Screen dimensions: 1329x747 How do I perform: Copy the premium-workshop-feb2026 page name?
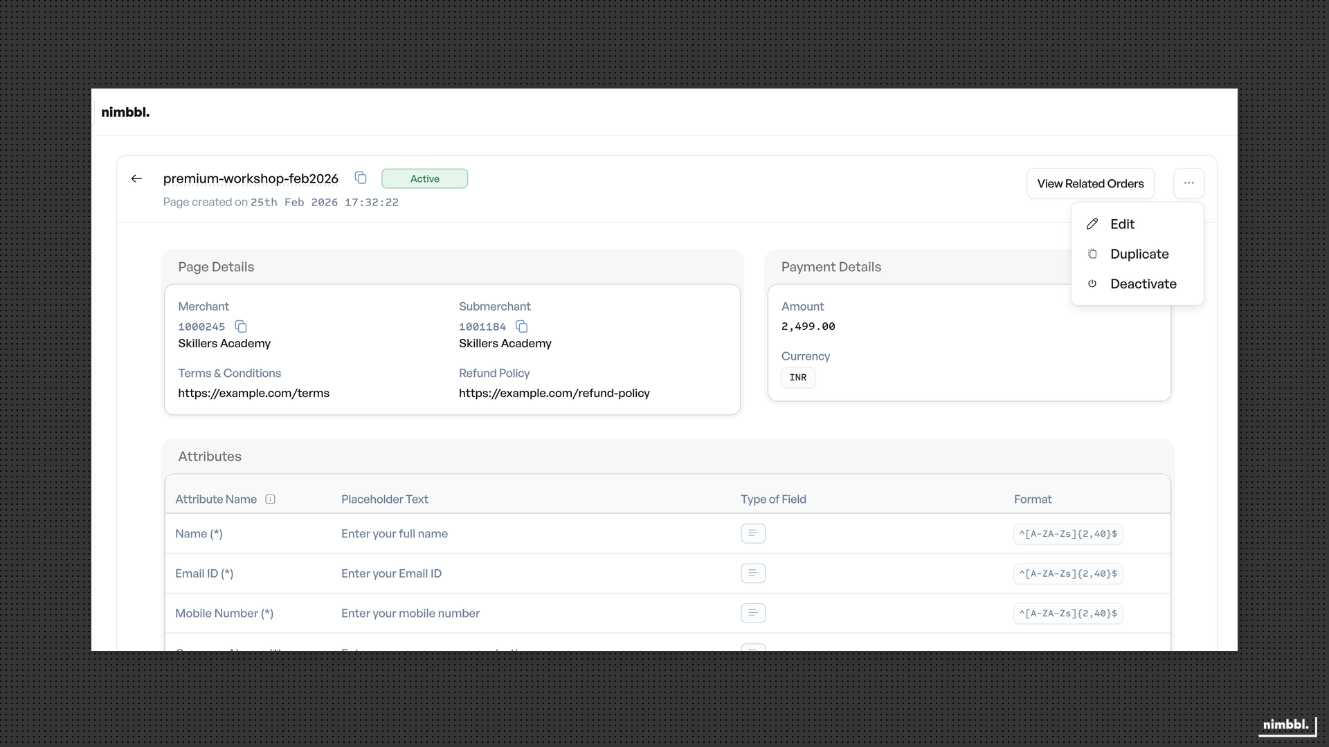click(x=360, y=178)
